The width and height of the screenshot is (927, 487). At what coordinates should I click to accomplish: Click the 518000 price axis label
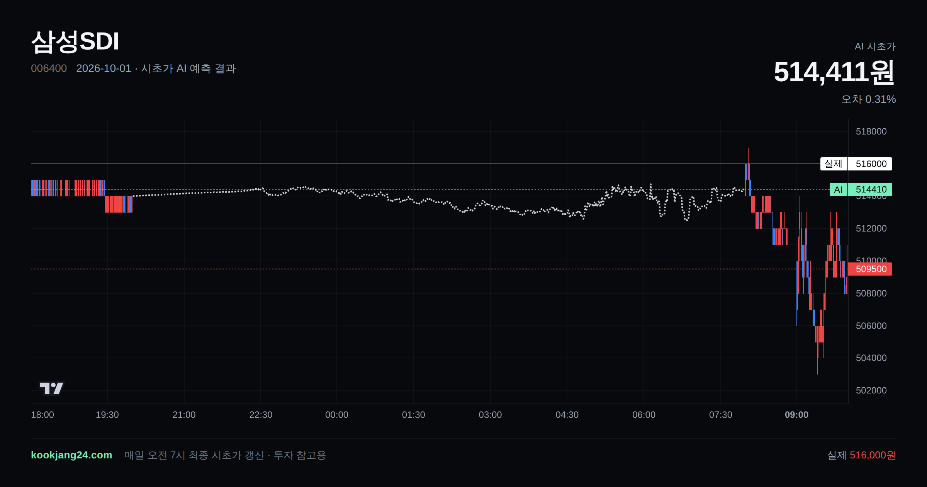pyautogui.click(x=871, y=131)
